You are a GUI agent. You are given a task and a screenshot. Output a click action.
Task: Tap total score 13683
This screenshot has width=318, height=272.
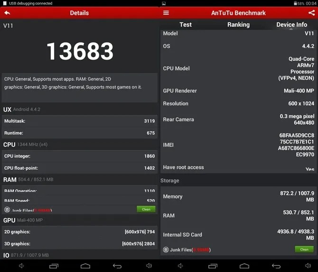[80, 51]
